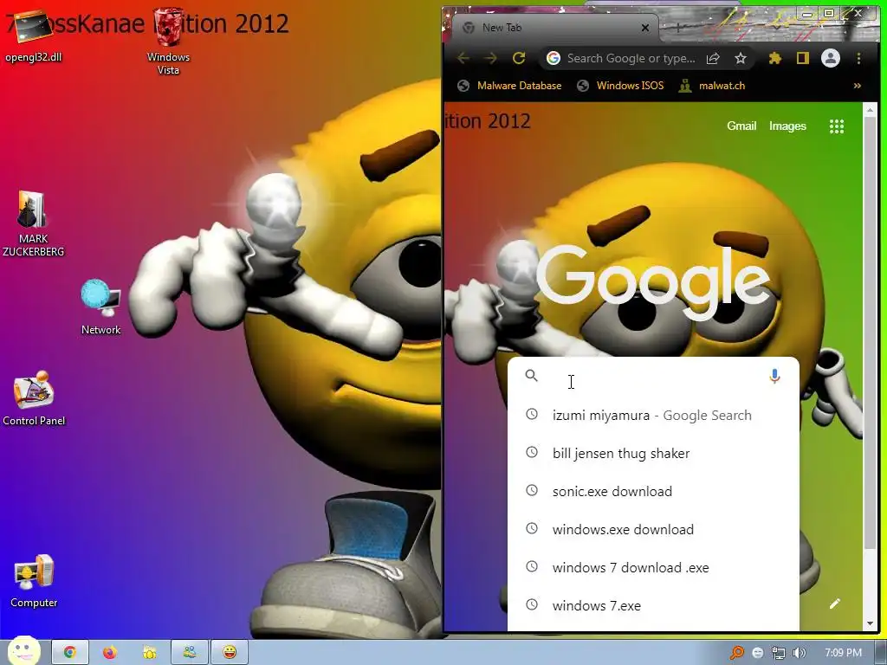This screenshot has height=665, width=887.
Task: Toggle the Chrome side panel
Action: [803, 58]
